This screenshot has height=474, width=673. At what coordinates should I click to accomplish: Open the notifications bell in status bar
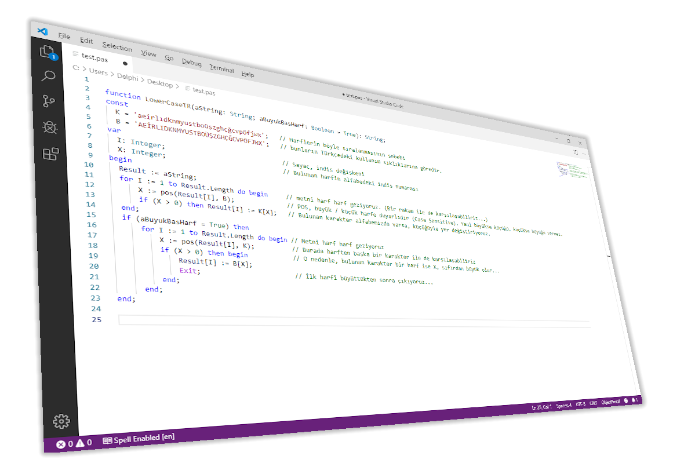[634, 400]
